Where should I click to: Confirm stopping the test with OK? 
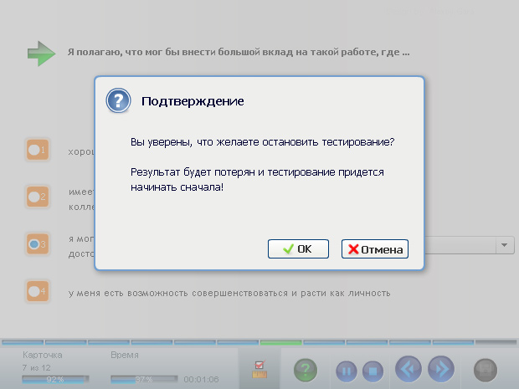[x=298, y=248]
